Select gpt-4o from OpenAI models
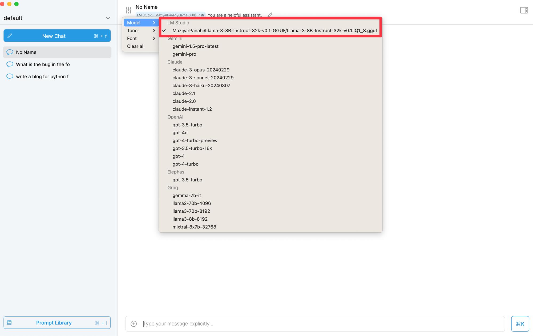Screen dimensions: 533x336 (180, 132)
